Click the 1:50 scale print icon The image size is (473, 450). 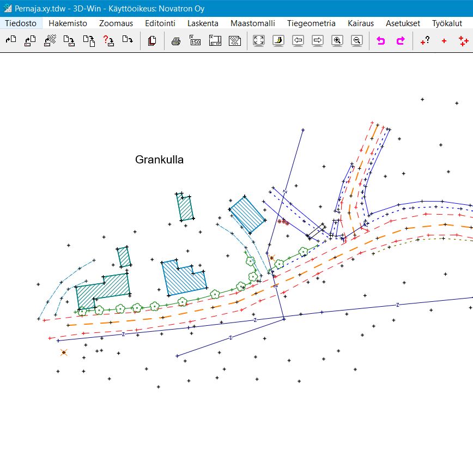pos(195,40)
